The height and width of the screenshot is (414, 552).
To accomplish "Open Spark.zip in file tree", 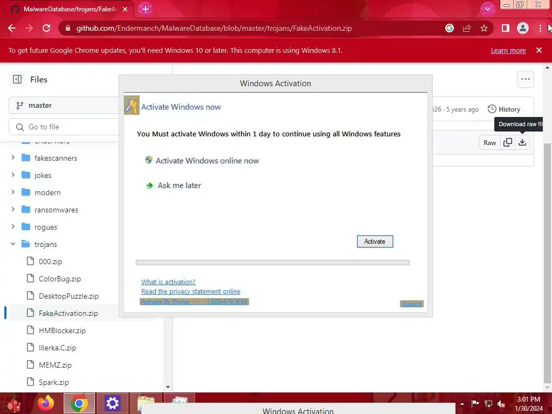I will [x=53, y=382].
